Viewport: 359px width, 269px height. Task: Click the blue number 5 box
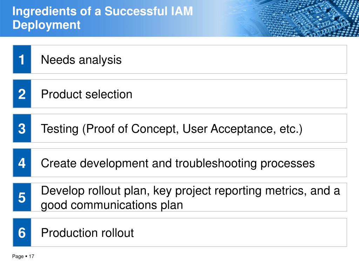click(x=22, y=197)
